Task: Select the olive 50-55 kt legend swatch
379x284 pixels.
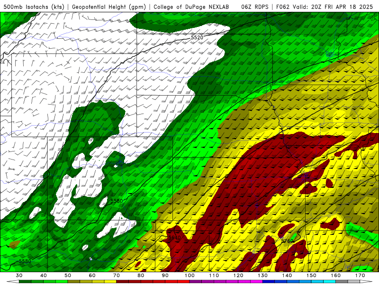Action: click(x=74, y=282)
